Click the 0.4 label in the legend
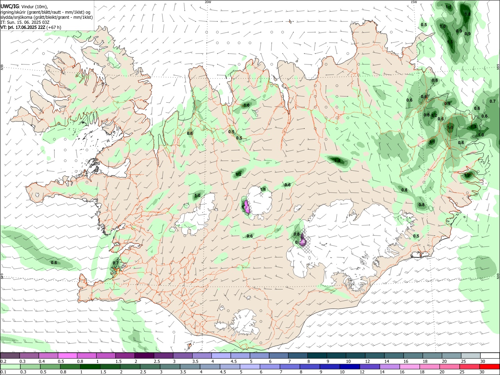The image size is (500, 375). pyautogui.click(x=42, y=361)
